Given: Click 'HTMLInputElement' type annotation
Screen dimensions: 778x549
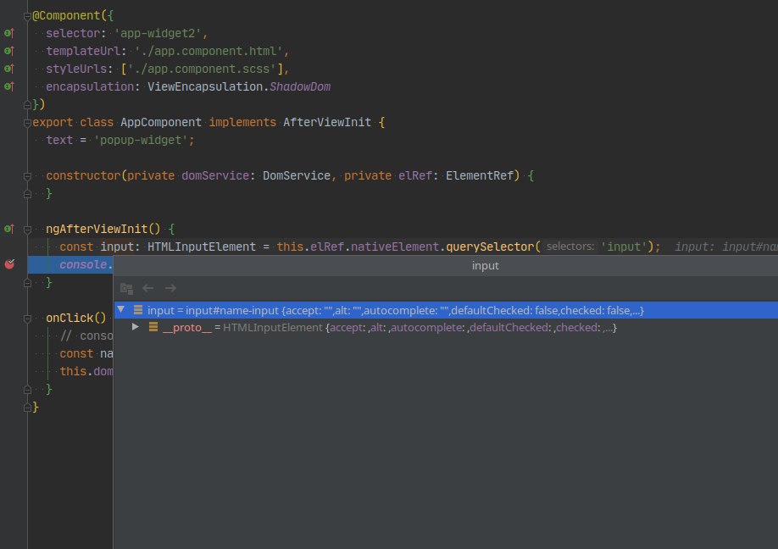Looking at the screenshot, I should pos(202,247).
